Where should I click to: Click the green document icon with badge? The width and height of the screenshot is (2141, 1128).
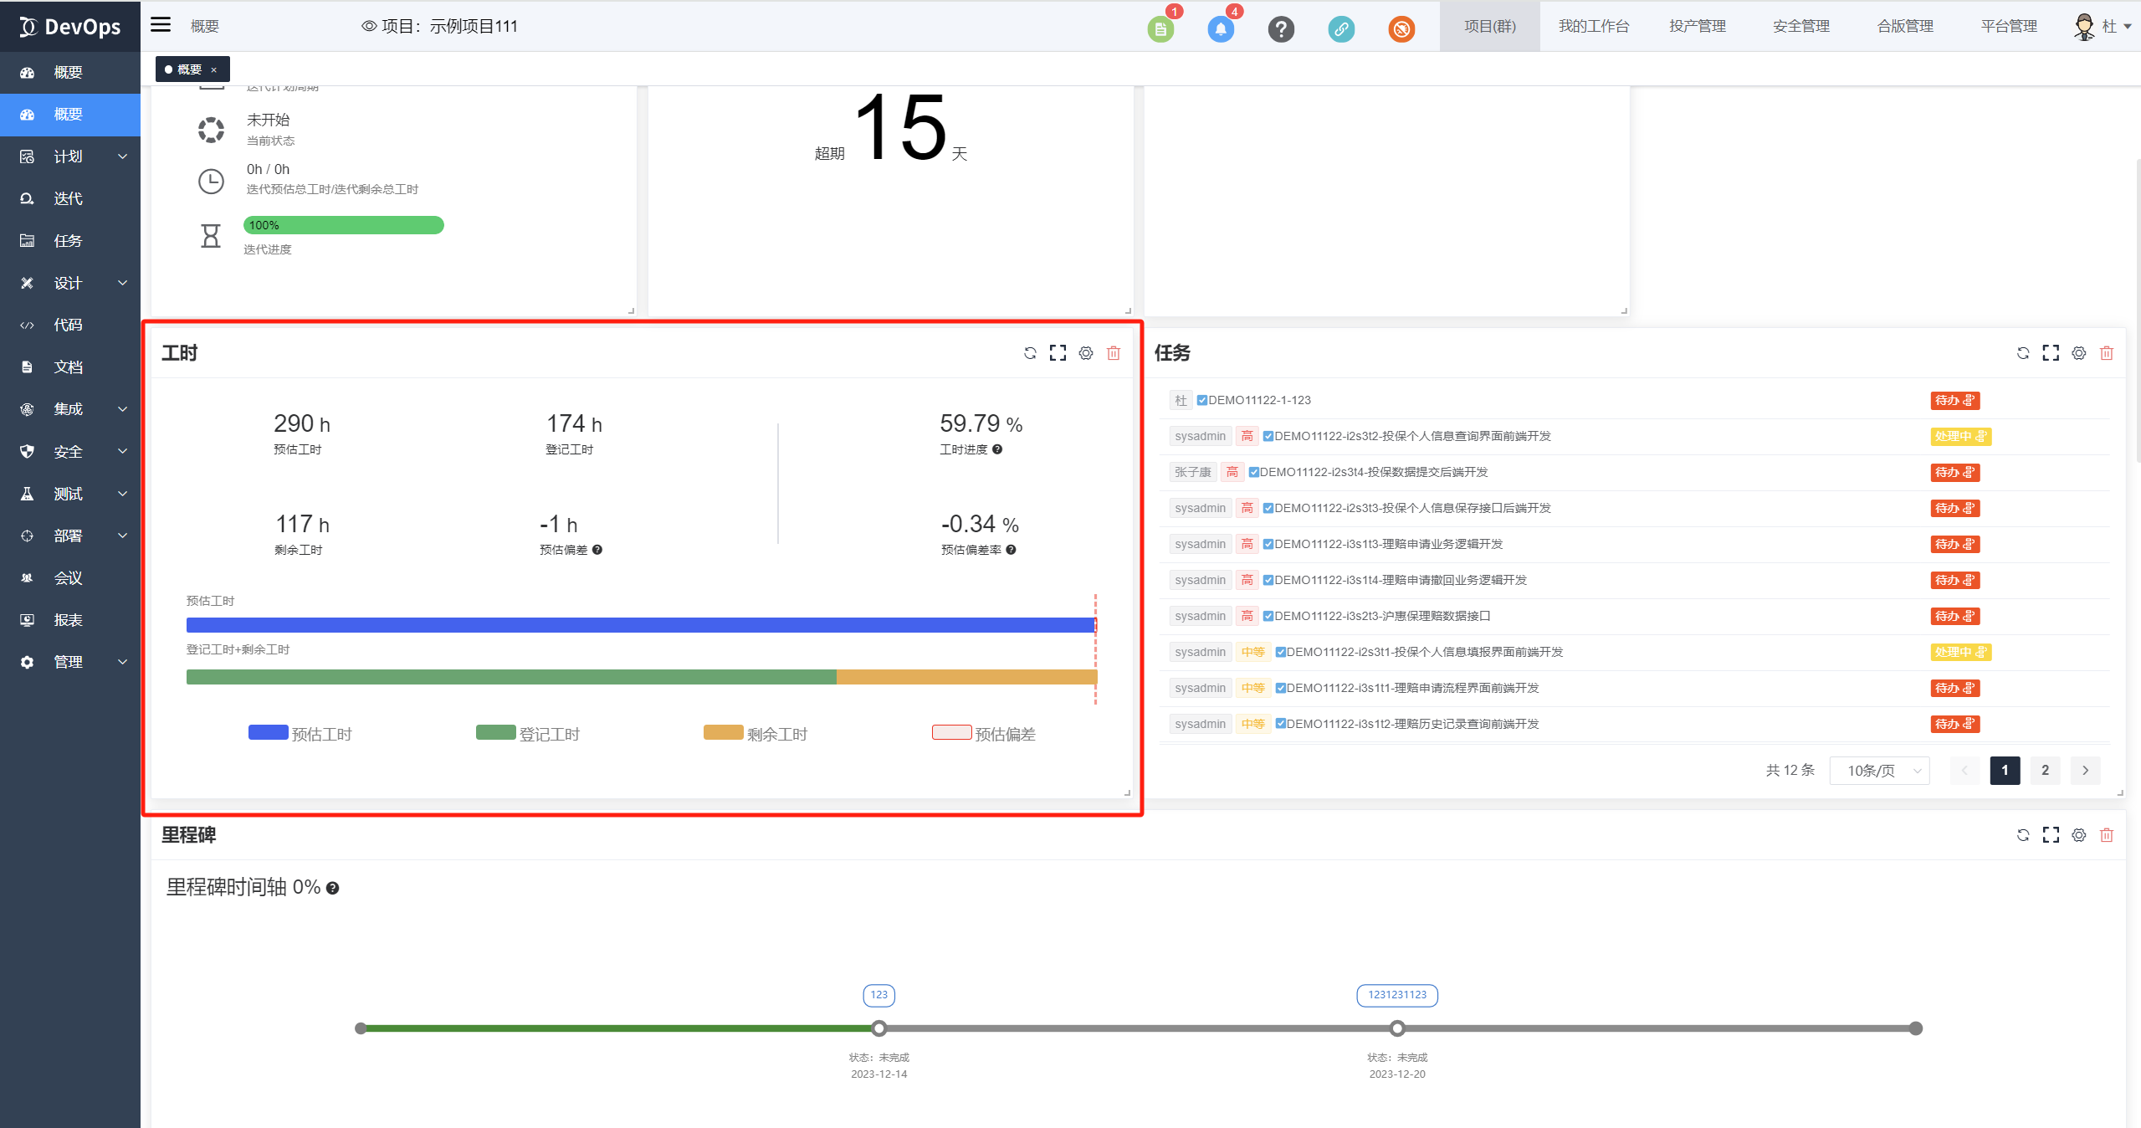1160,29
